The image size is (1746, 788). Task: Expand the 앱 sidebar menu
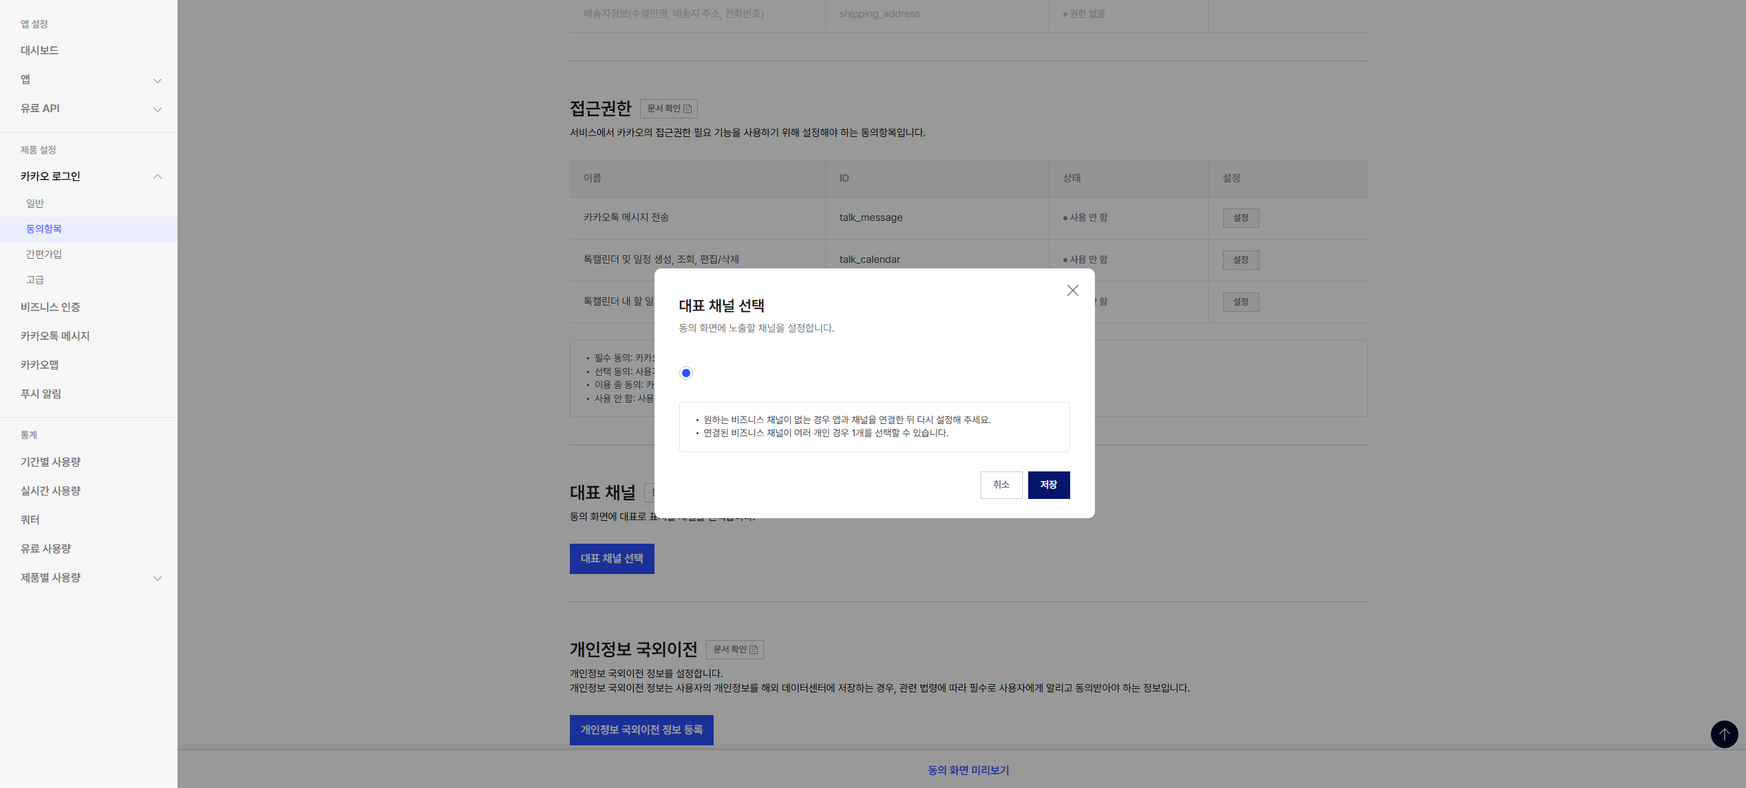(x=158, y=81)
